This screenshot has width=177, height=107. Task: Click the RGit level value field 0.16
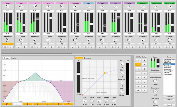click(x=102, y=34)
